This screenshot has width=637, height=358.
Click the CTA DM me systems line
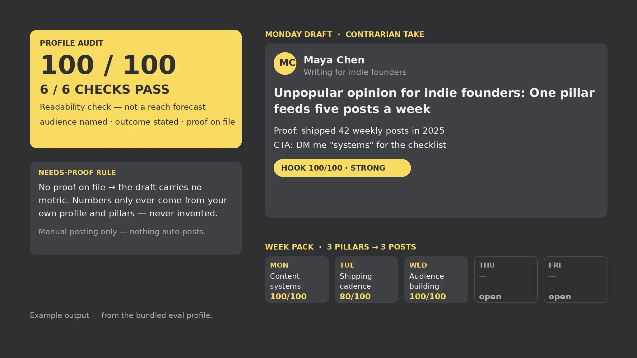coord(360,145)
